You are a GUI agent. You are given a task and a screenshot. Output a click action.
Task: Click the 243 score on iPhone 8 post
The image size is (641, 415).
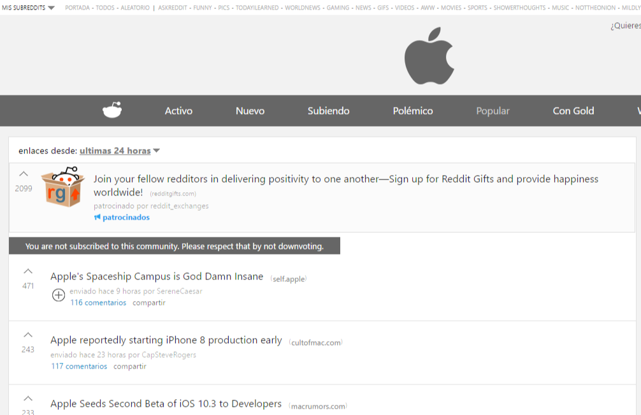click(28, 349)
